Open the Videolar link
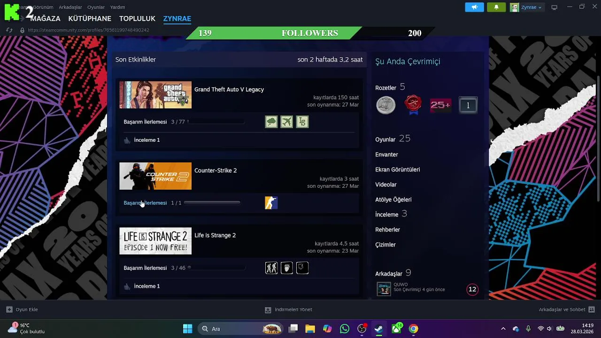 tap(386, 184)
